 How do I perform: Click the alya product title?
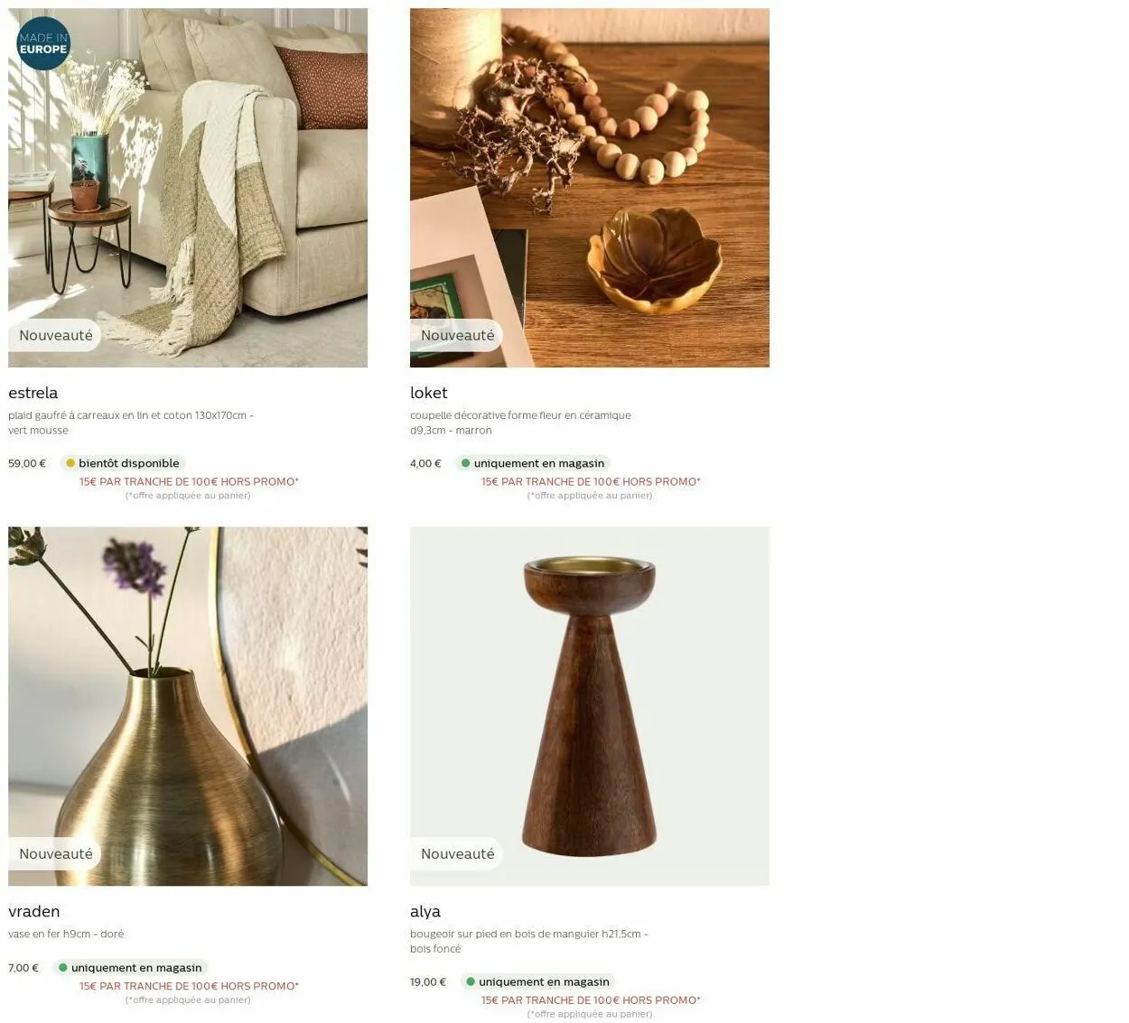pyautogui.click(x=425, y=912)
